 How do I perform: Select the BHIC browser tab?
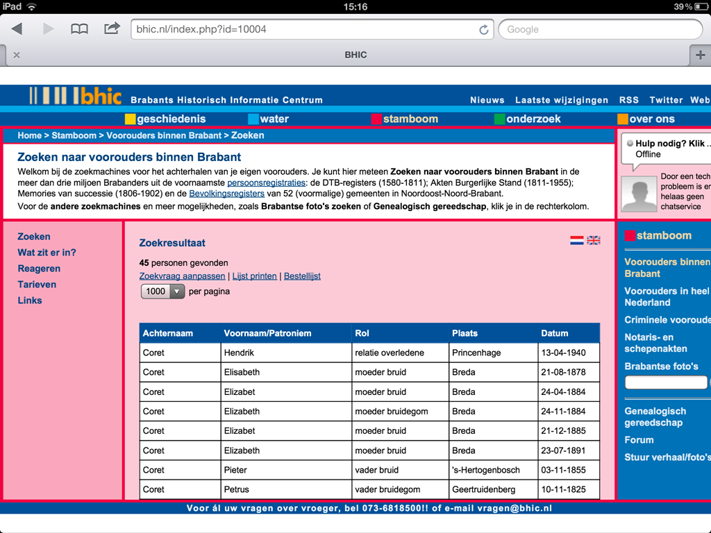[x=355, y=56]
